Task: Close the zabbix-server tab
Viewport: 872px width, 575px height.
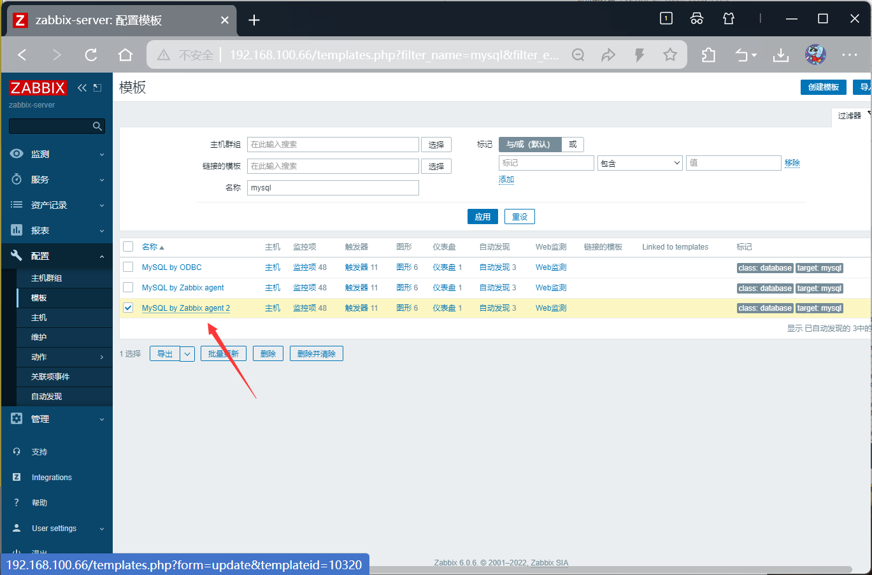Action: 225,20
